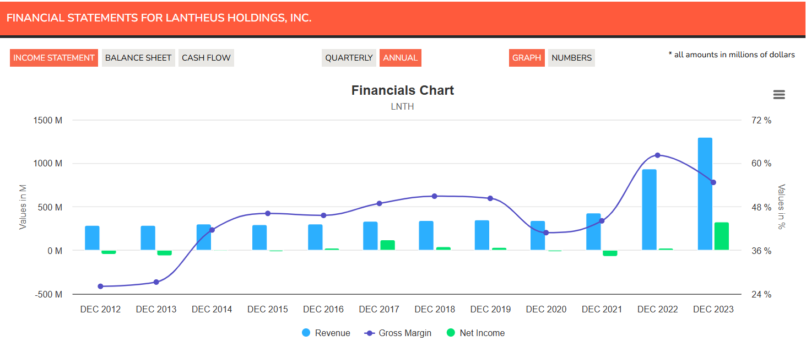Switch to the Cash Flow tab
Screen dimensions: 806x346
pos(206,58)
